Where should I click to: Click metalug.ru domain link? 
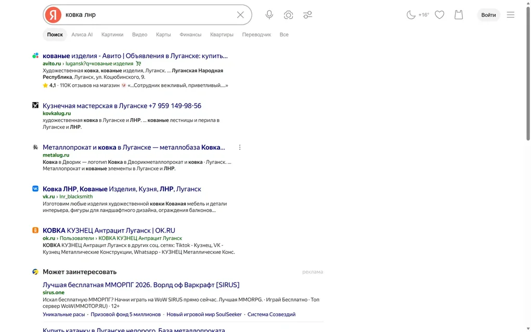click(x=56, y=155)
